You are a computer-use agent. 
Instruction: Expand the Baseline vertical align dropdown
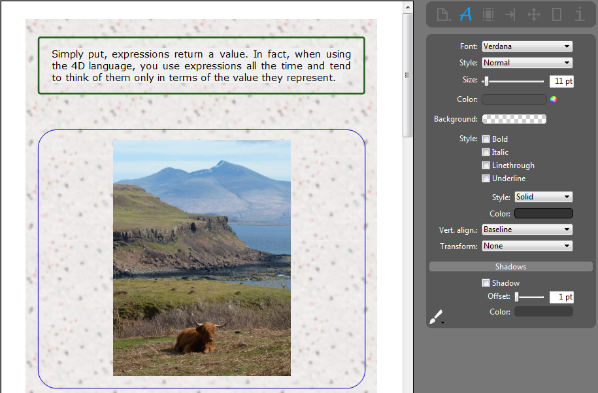[x=527, y=230]
